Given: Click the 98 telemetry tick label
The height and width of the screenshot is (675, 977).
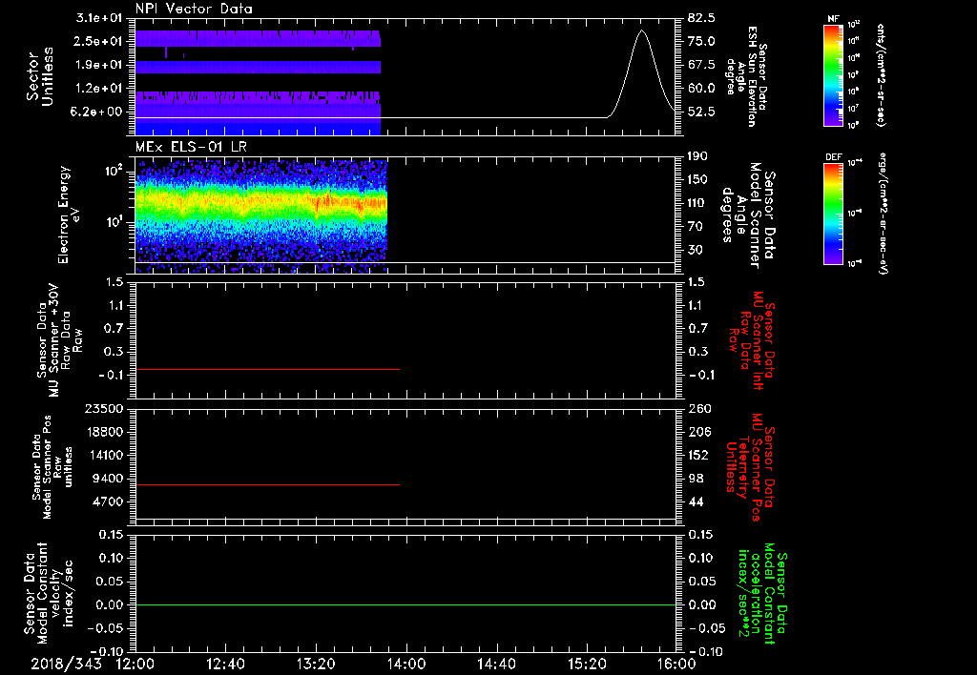Looking at the screenshot, I should click(696, 479).
